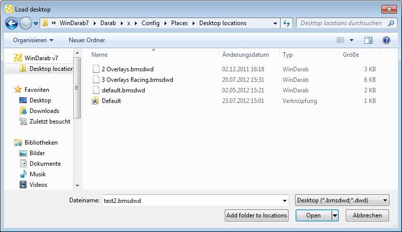This screenshot has width=402, height=232.
Task: Click the search magnifier icon
Action: [x=391, y=24]
